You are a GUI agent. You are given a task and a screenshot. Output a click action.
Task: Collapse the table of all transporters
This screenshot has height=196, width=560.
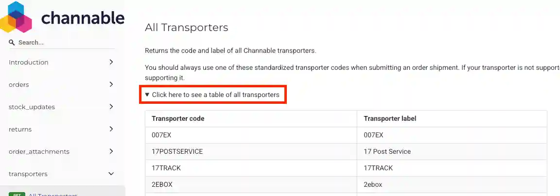(212, 95)
